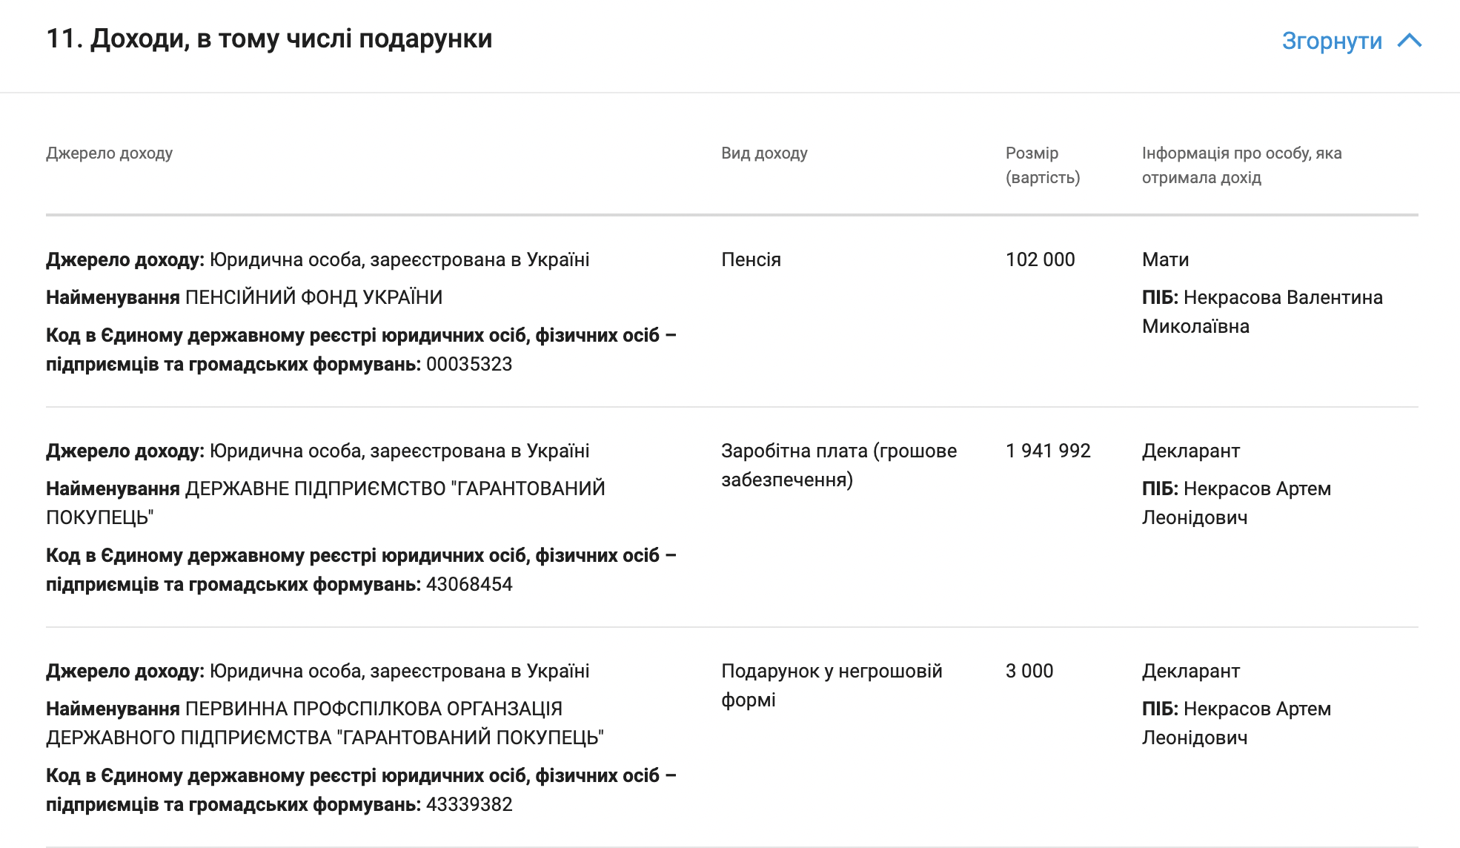This screenshot has width=1460, height=848.
Task: Click the gift amount 3 000
Action: (x=1029, y=671)
